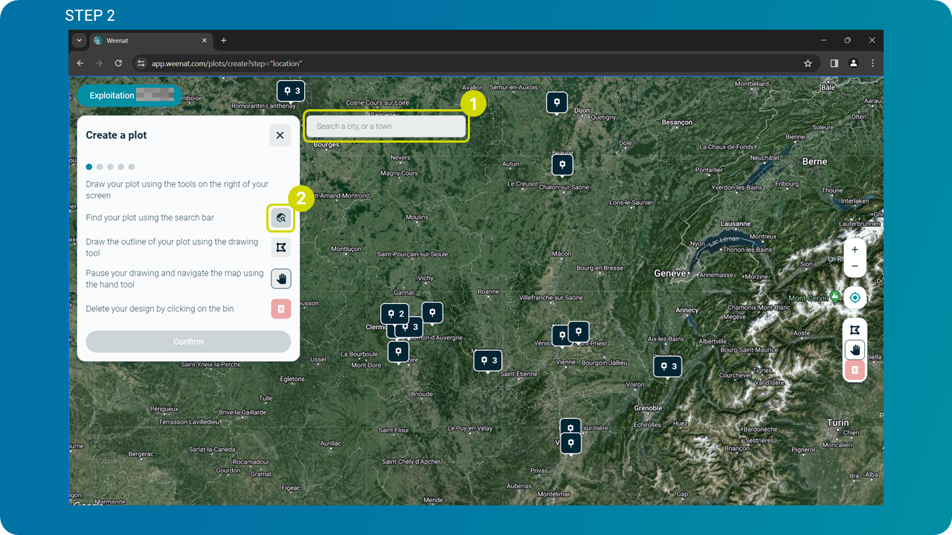Zoom out the map with minus button
952x535 pixels.
[x=855, y=267]
